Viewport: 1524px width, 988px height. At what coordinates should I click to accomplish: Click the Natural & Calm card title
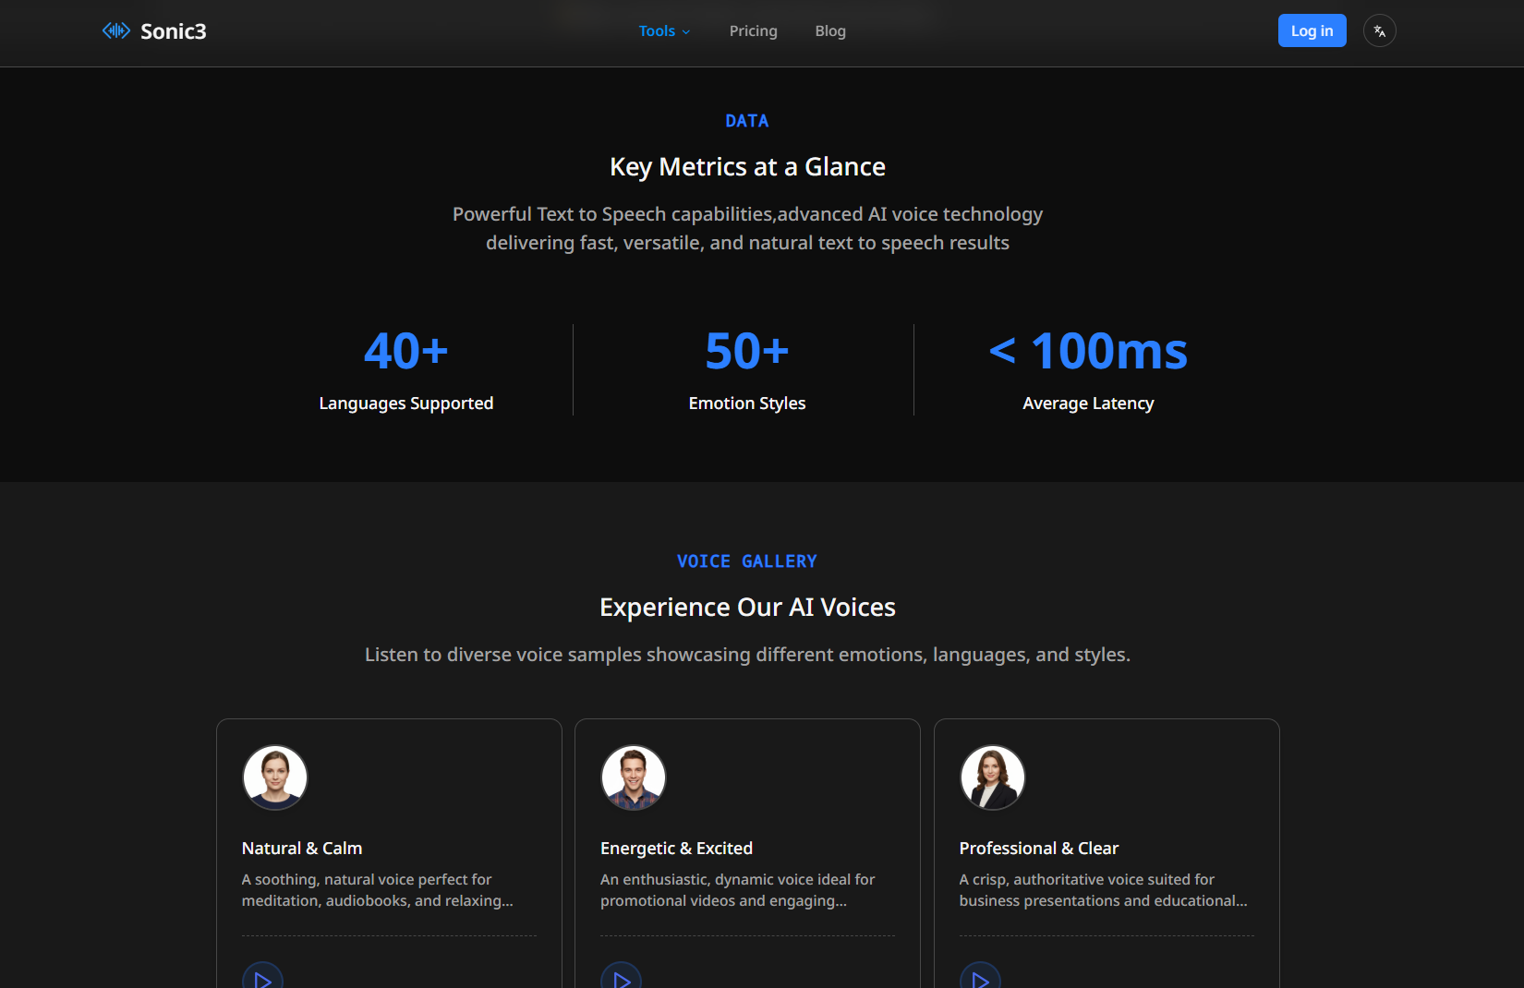point(302,848)
